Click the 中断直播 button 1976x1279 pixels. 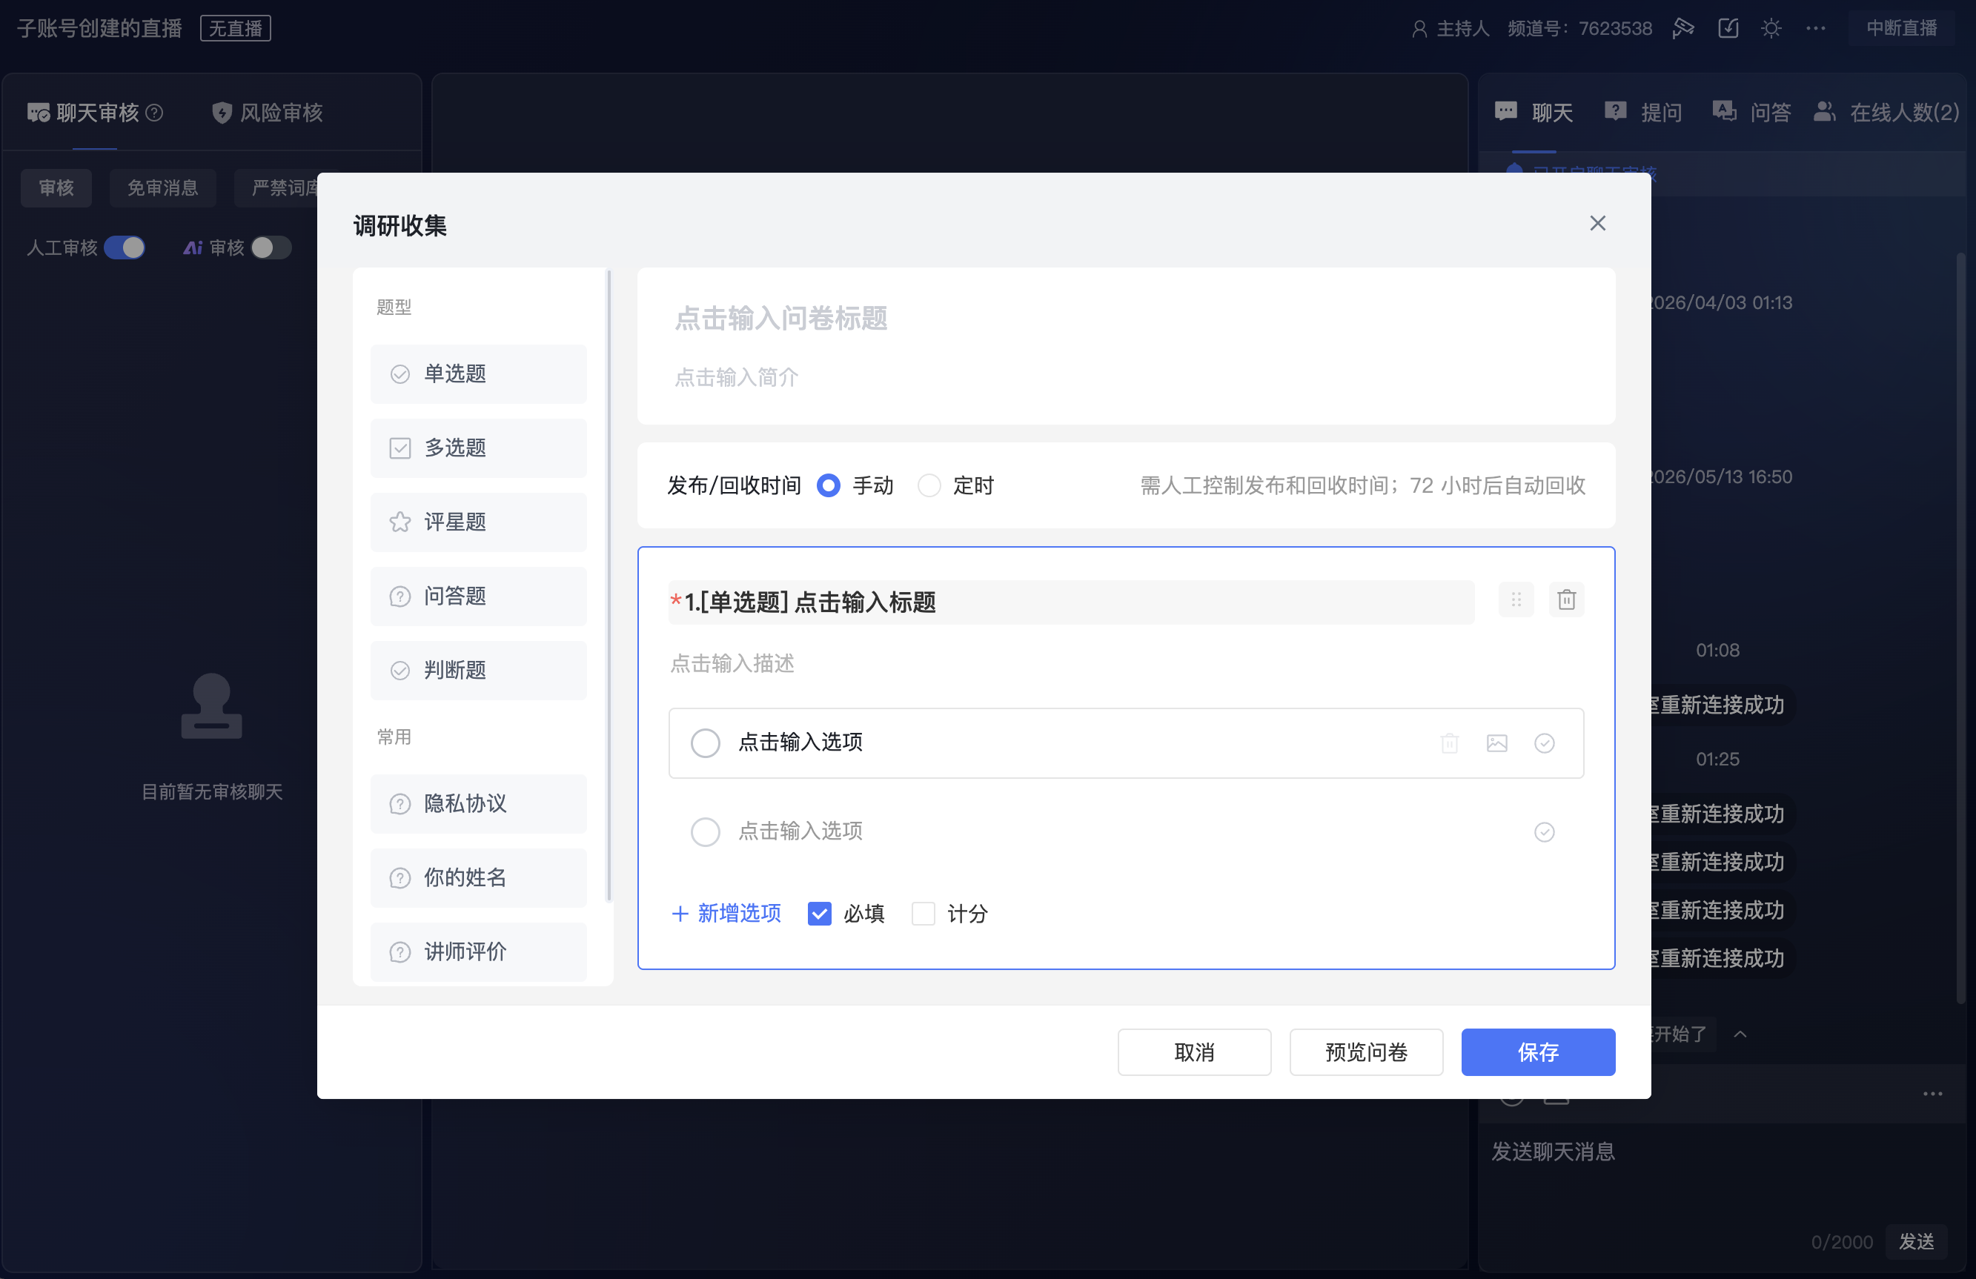(x=1901, y=28)
